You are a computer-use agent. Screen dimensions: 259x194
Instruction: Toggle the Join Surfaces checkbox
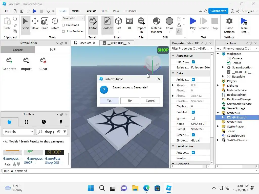(x=63, y=31)
